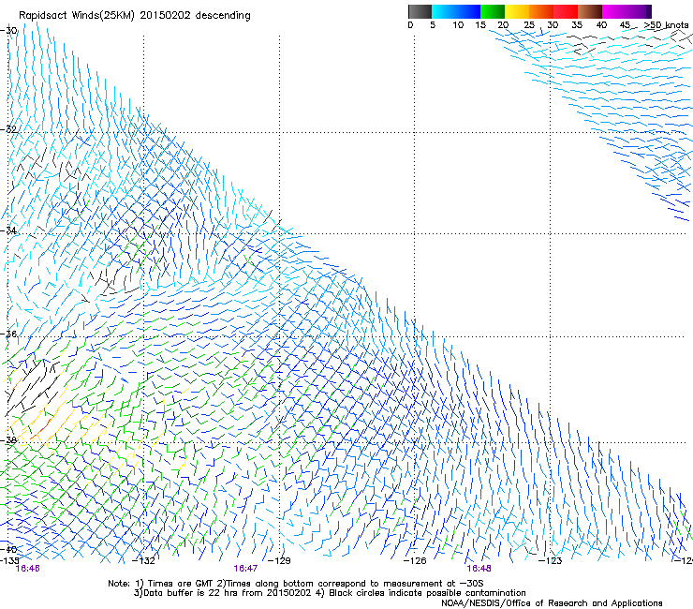Image resolution: width=693 pixels, height=609 pixels.
Task: Click the purple '16:47' time label
Action: pos(245,569)
